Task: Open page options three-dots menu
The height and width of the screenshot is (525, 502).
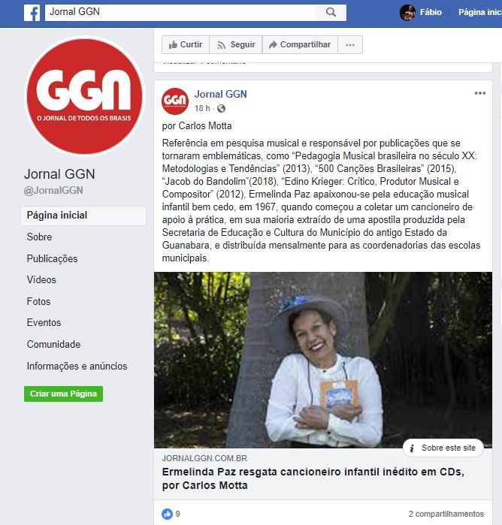Action: [x=350, y=44]
